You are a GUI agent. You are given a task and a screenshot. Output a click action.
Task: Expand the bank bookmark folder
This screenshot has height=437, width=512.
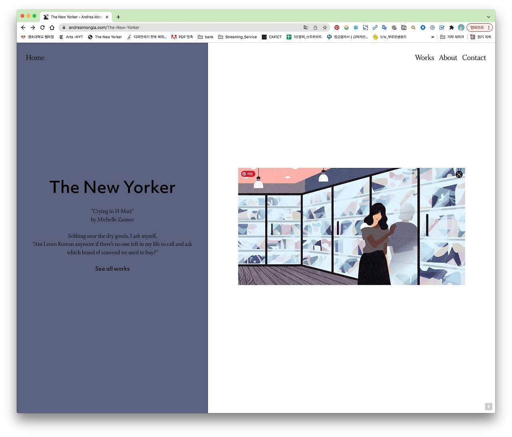[x=206, y=37]
